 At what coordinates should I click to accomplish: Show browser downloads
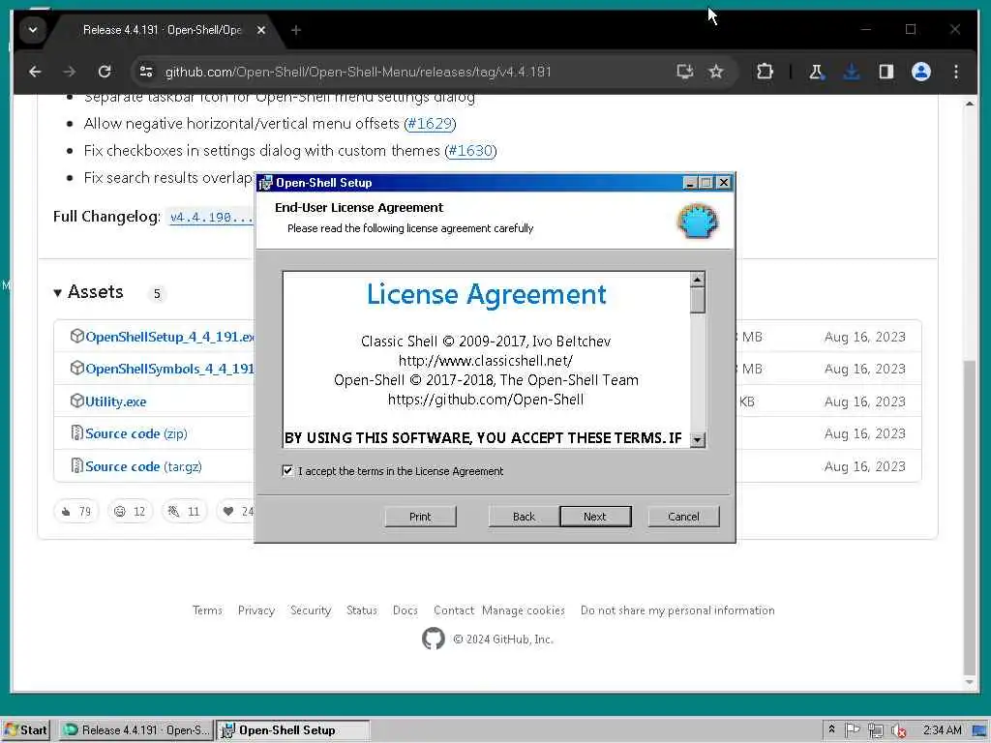pos(852,72)
